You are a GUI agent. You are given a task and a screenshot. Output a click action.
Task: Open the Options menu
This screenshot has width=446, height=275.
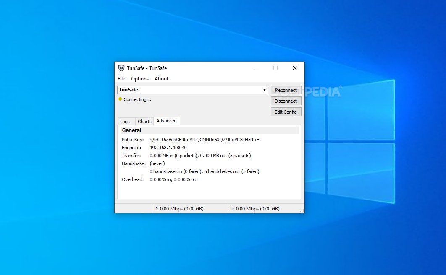(x=140, y=79)
